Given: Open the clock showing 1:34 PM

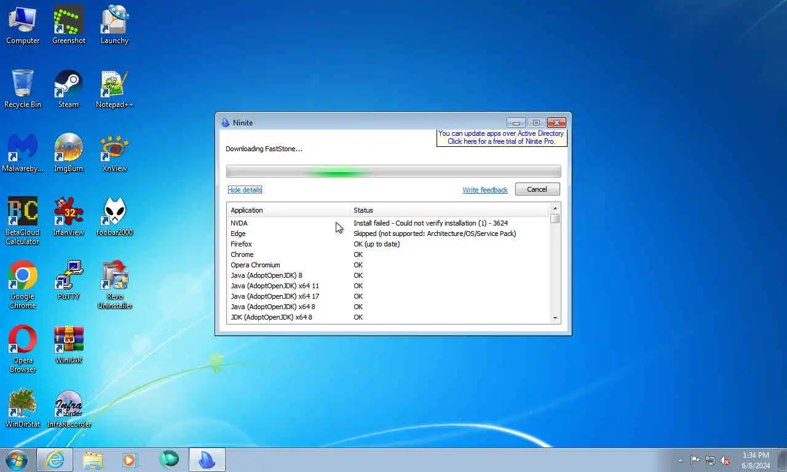Looking at the screenshot, I should [x=756, y=460].
